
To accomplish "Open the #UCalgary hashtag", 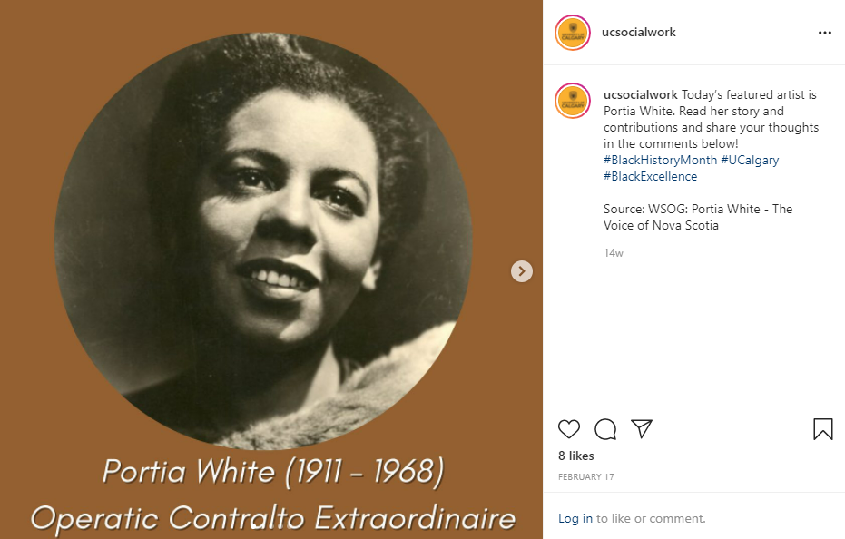I will tap(750, 160).
